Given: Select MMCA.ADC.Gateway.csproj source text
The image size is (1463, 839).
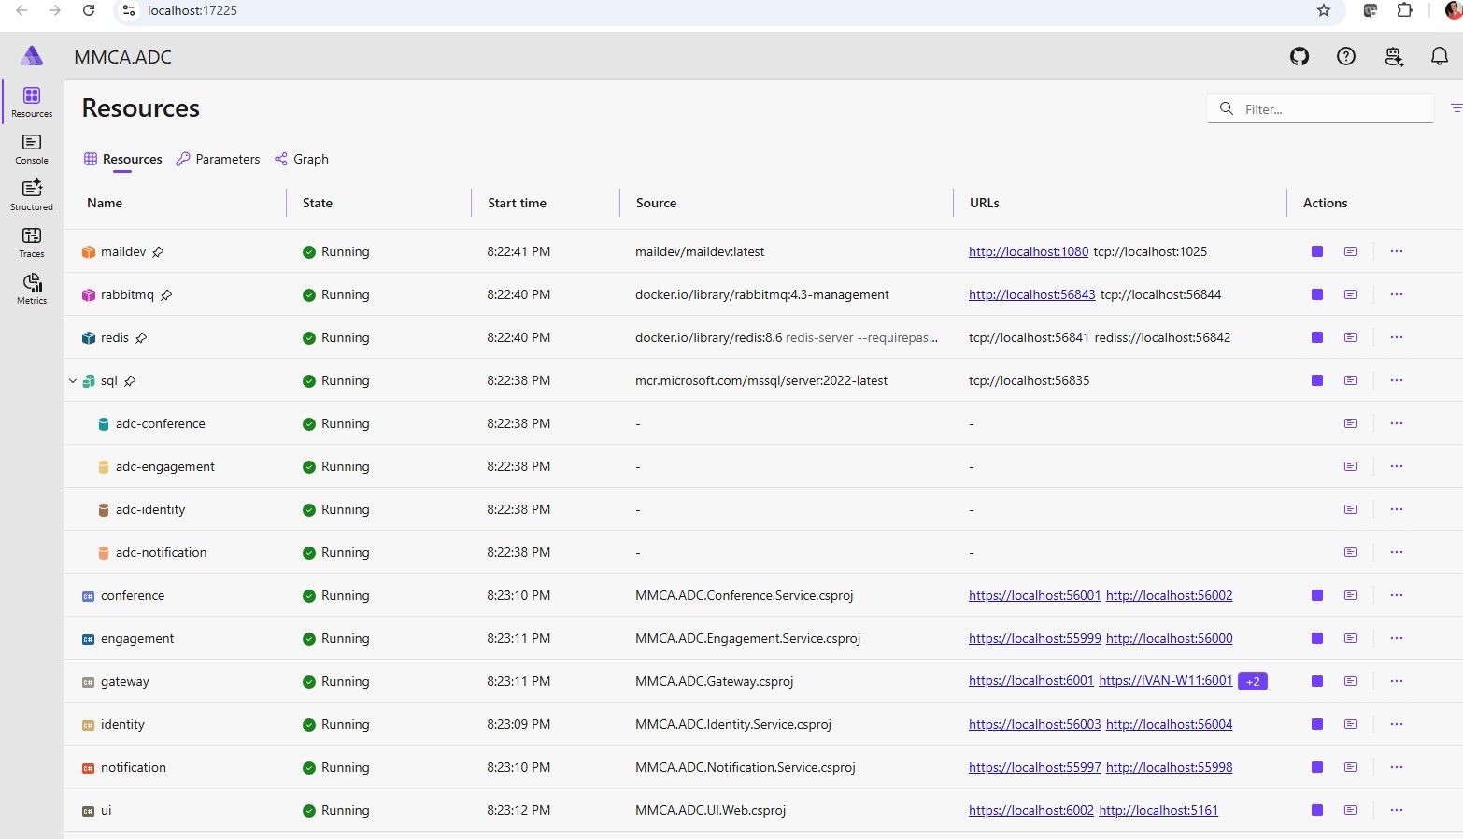Looking at the screenshot, I should [714, 681].
